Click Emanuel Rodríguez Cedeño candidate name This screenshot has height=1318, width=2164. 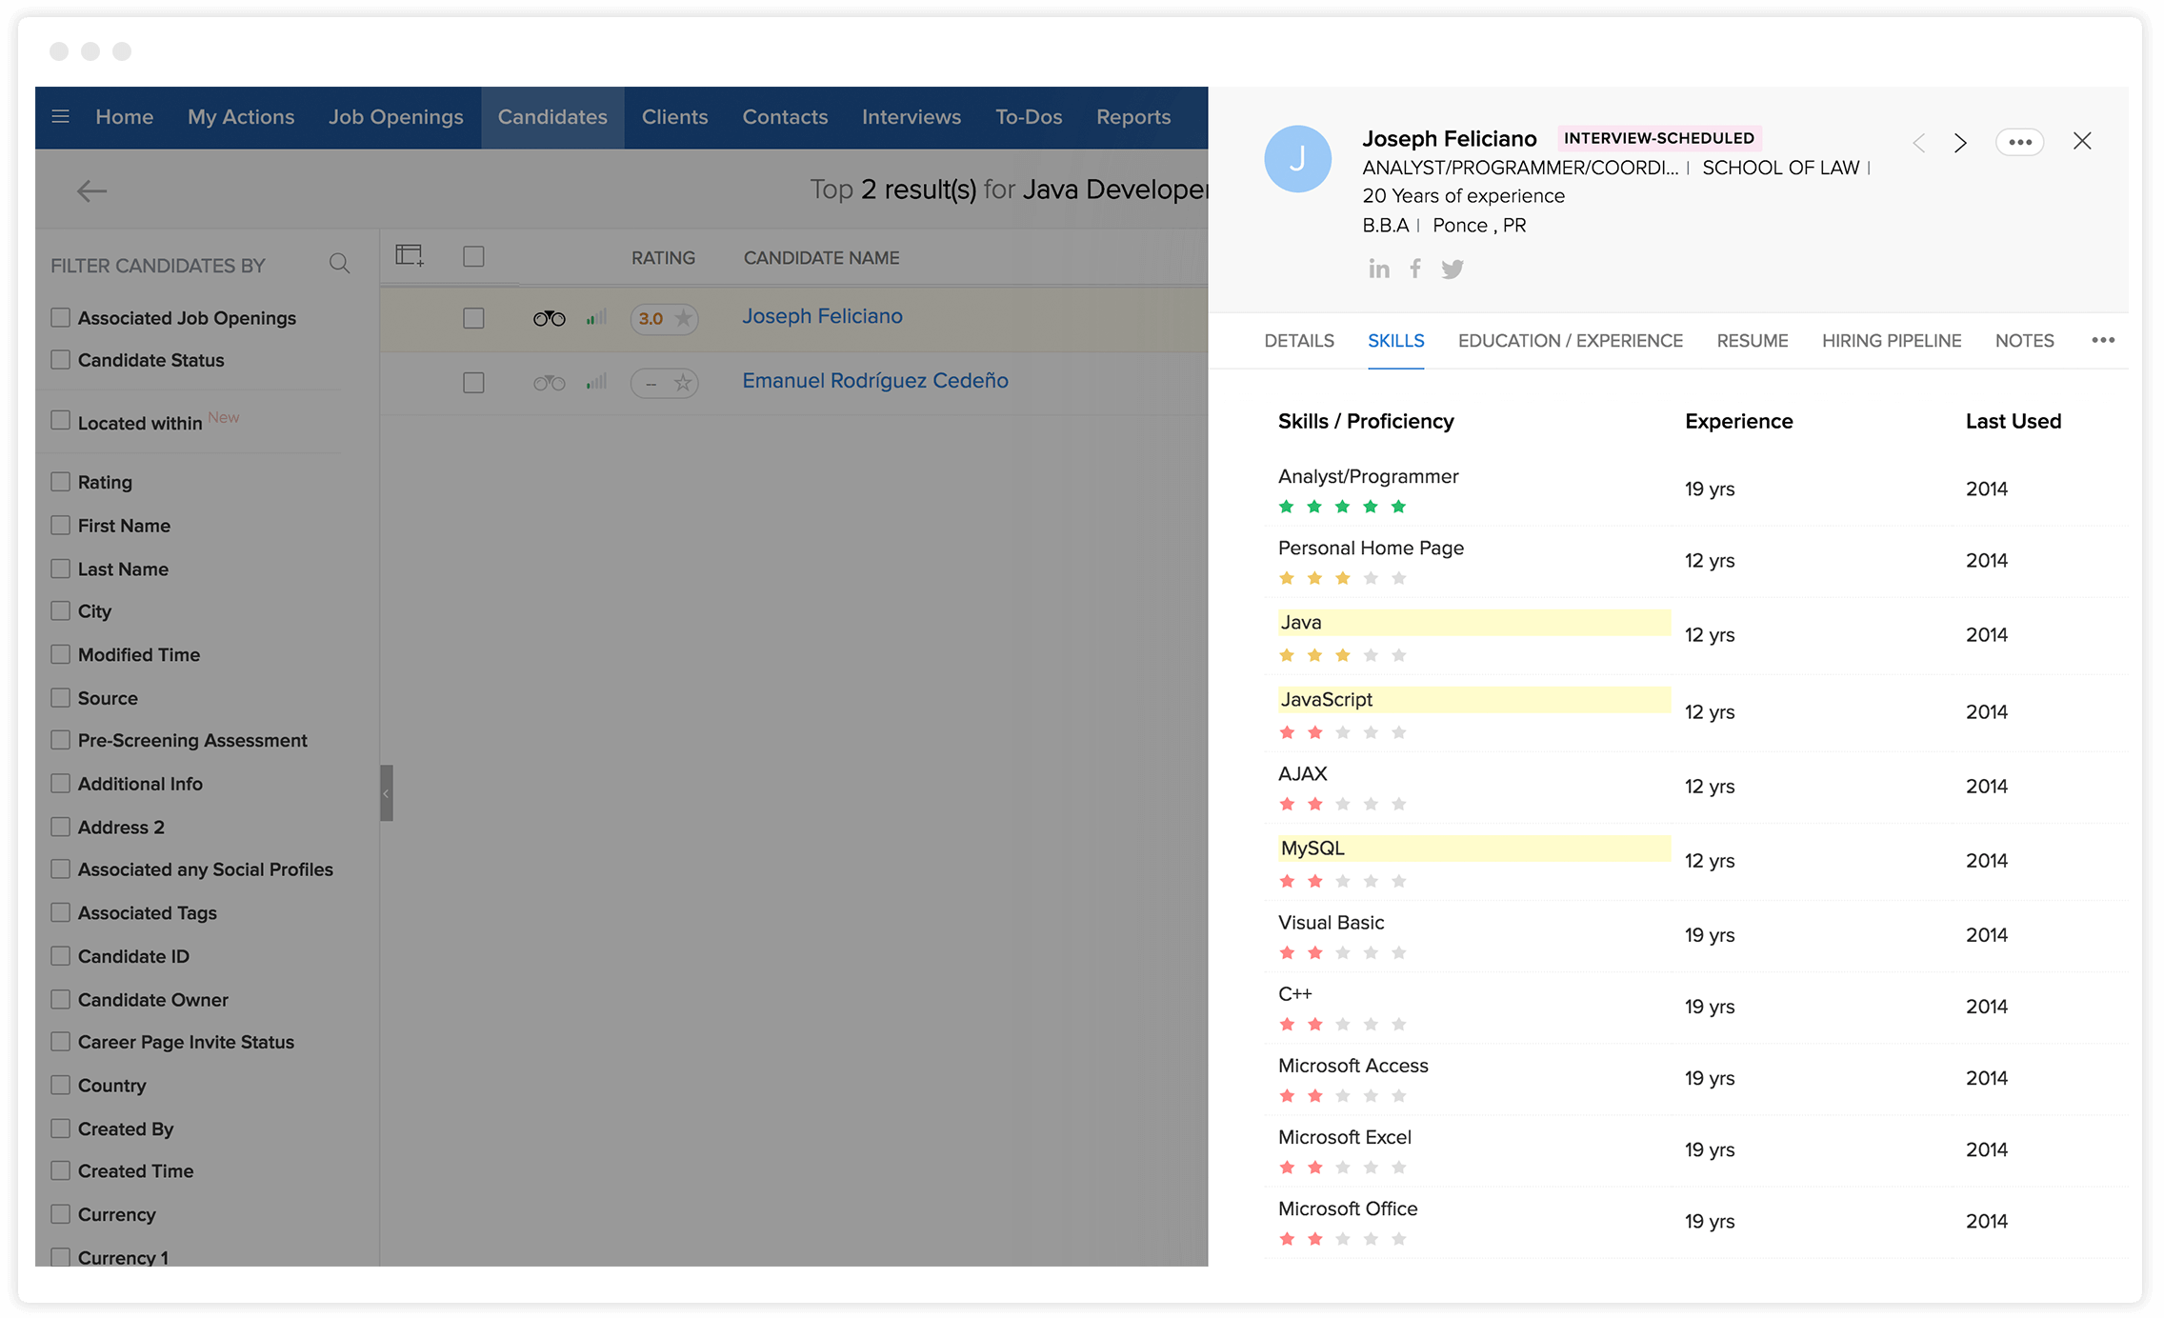(x=875, y=380)
